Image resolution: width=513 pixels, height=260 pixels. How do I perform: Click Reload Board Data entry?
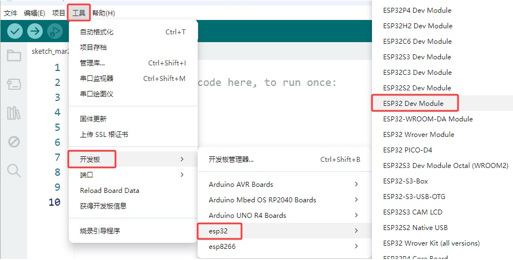tap(133, 191)
